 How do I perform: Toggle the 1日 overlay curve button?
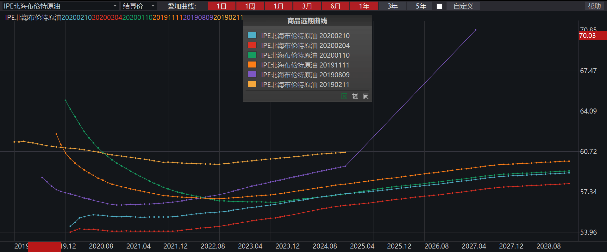[x=222, y=6]
